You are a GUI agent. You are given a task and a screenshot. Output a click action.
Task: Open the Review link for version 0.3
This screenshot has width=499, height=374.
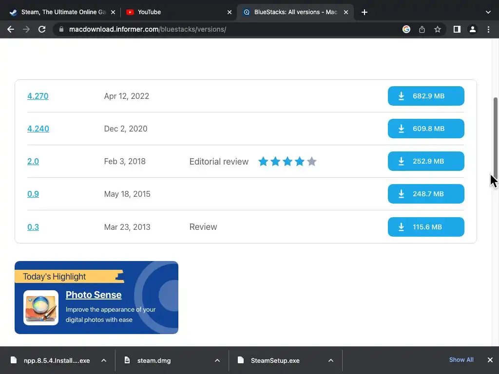(203, 227)
